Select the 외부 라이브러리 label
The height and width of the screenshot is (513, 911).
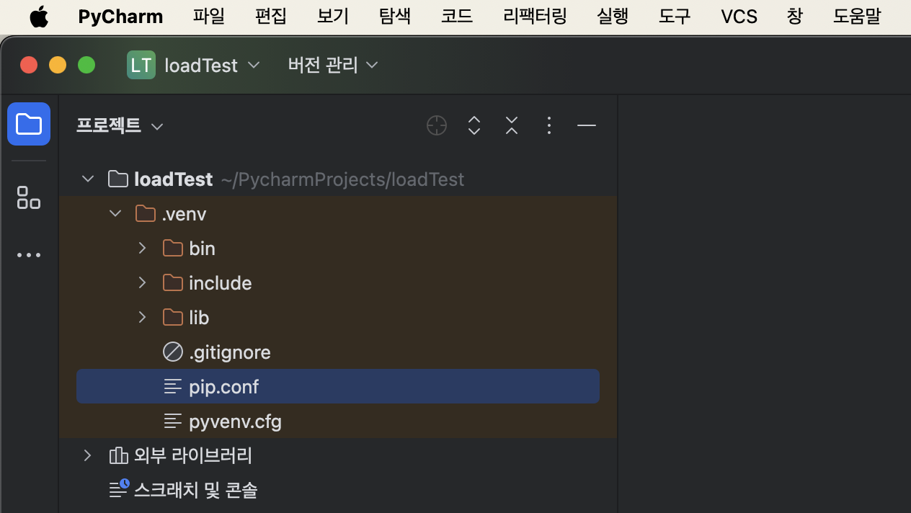pos(193,455)
